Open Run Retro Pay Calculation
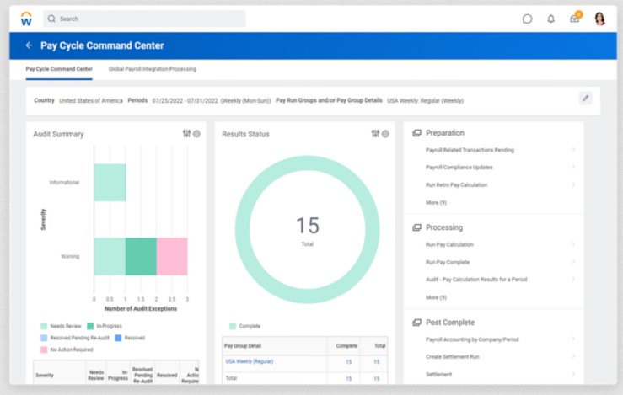 coord(456,184)
